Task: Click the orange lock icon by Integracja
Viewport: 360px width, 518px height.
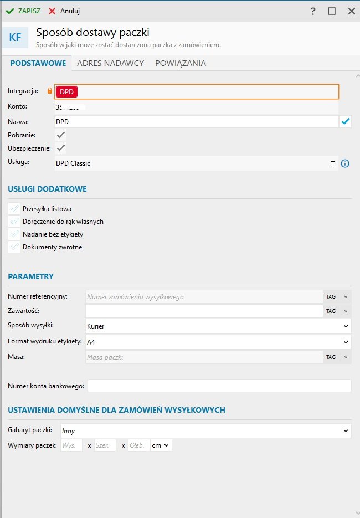Action: point(49,91)
